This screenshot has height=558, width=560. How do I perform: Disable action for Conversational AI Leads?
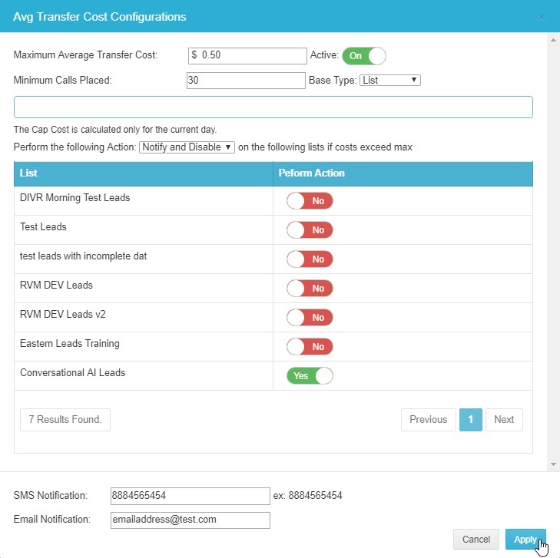[310, 376]
